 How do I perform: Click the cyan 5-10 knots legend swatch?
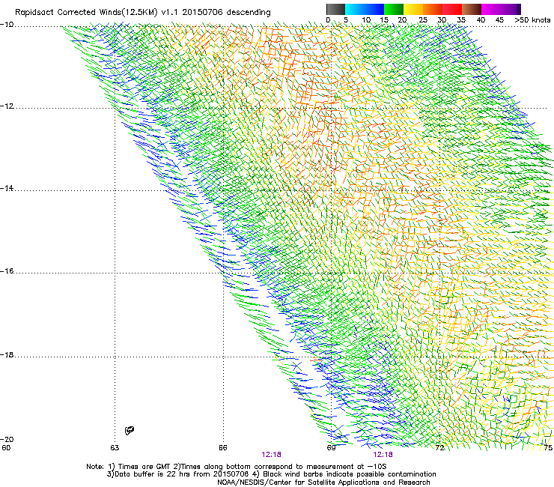coord(355,9)
